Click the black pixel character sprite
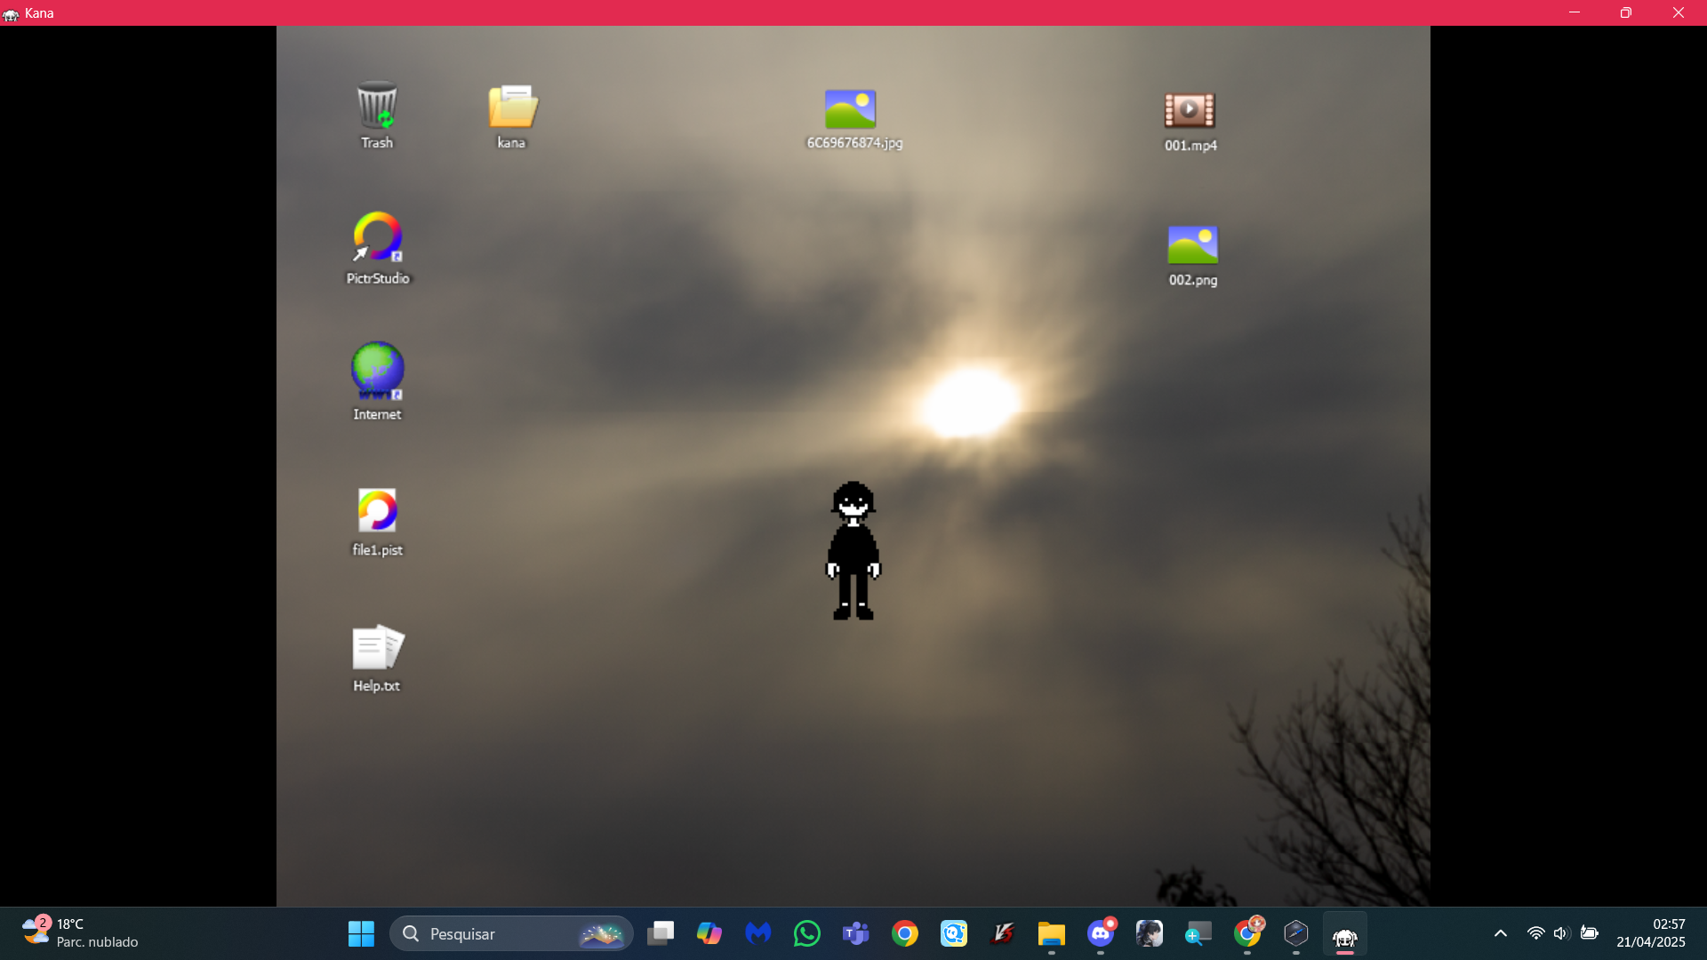This screenshot has width=1707, height=960. [853, 550]
